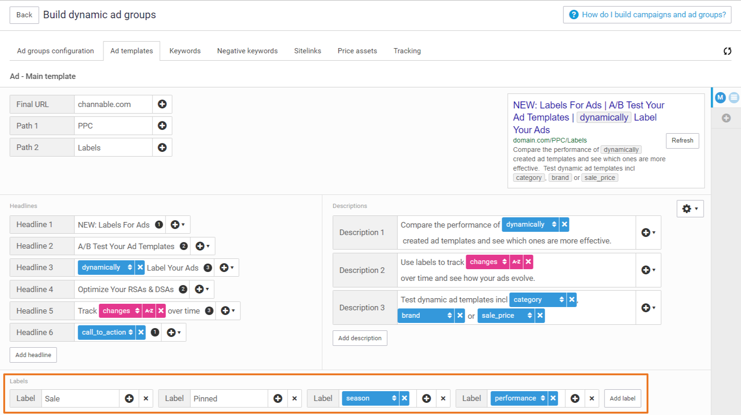The height and width of the screenshot is (415, 741).
Task: Delete the Sale label with its X
Action: (146, 399)
